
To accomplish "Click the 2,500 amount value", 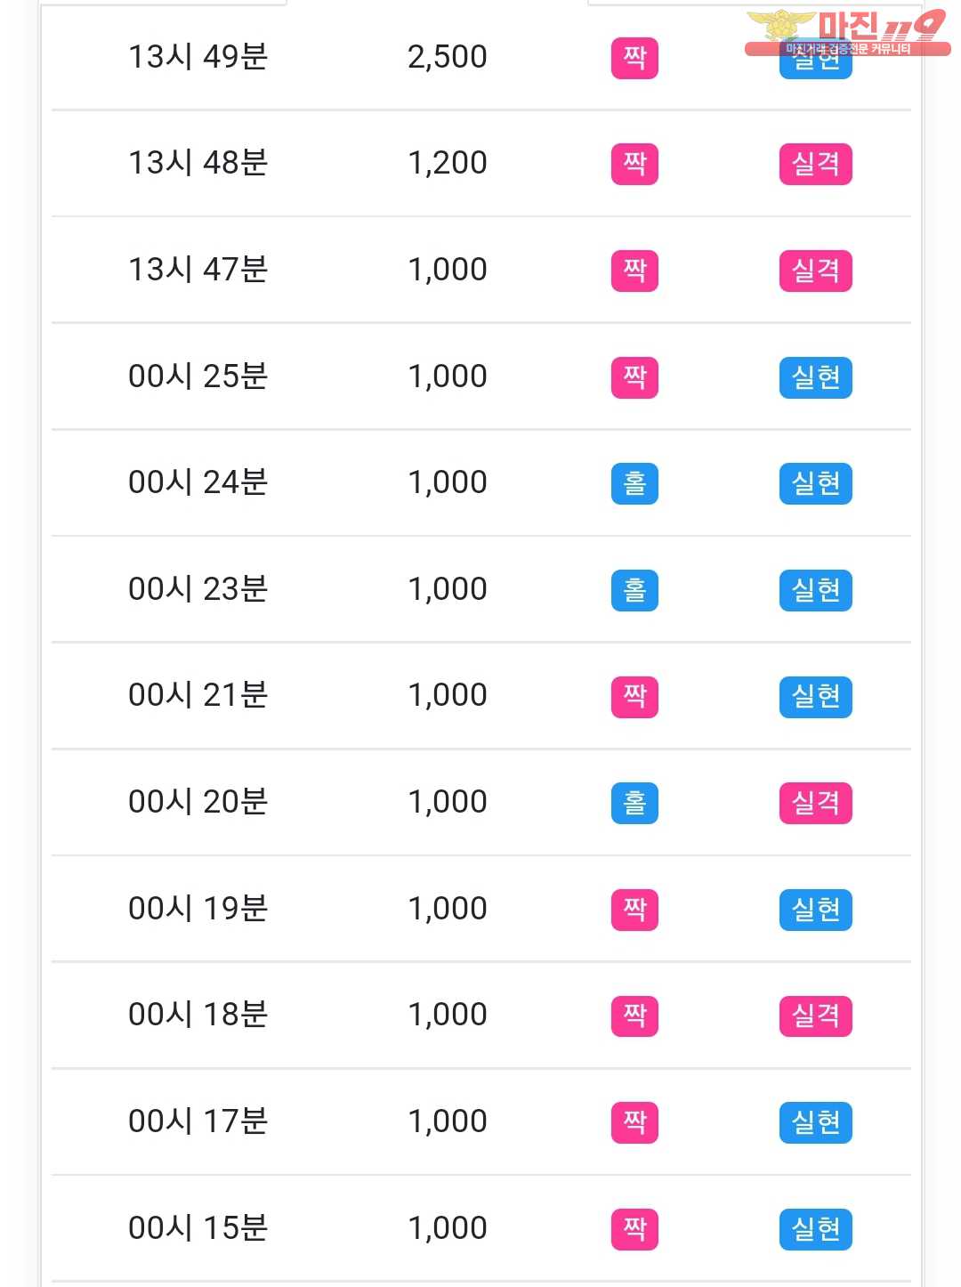I will 448,57.
